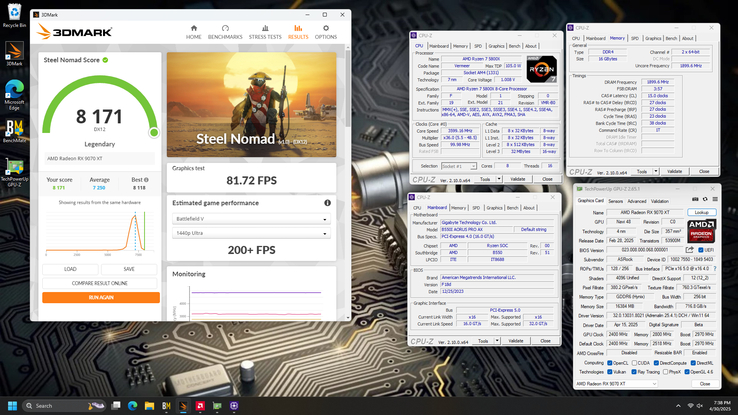Take a GPU-Z screenshot with camera icon
Image resolution: width=738 pixels, height=415 pixels.
point(695,199)
